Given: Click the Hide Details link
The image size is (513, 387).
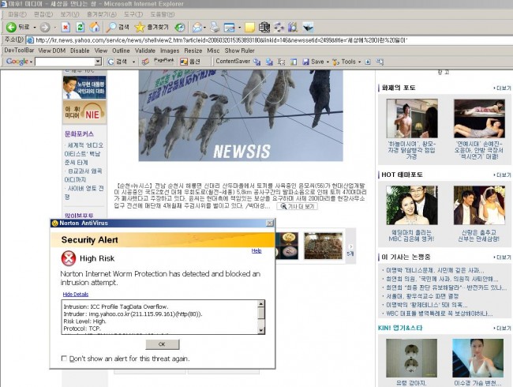Looking at the screenshot, I should [76, 293].
